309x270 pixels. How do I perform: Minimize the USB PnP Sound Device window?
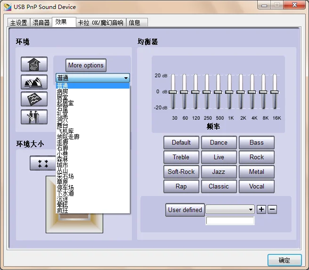(264, 5)
